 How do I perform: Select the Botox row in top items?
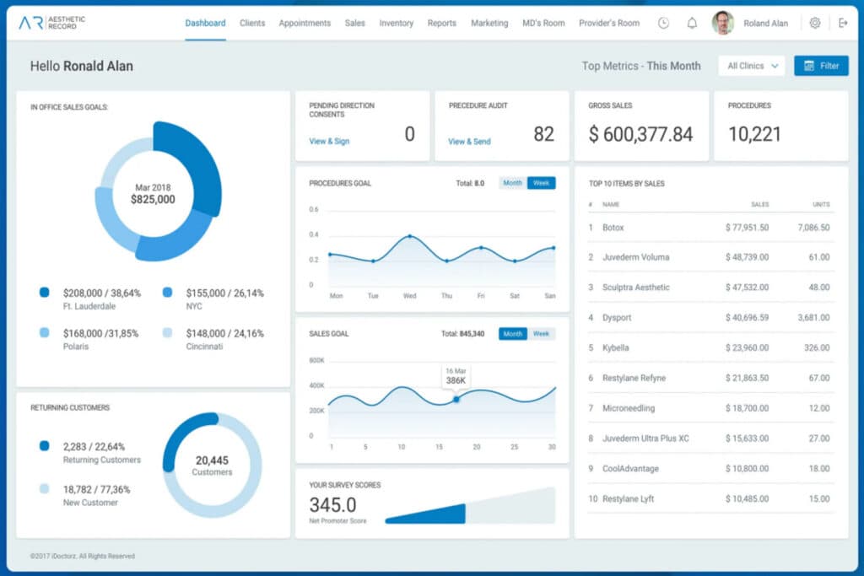710,228
